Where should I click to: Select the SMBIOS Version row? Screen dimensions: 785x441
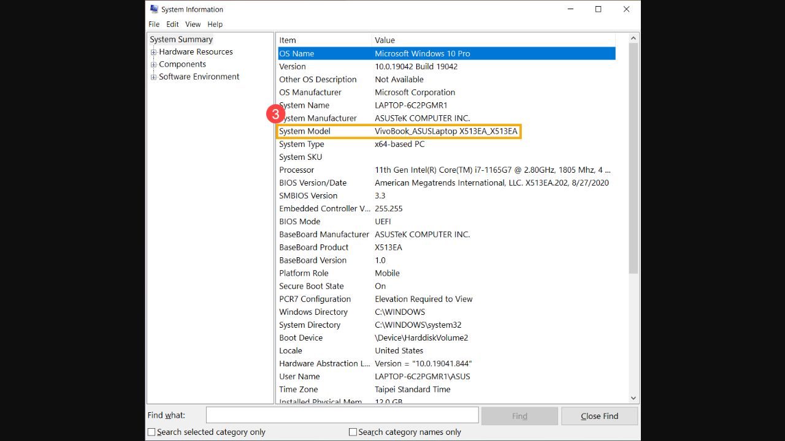446,195
